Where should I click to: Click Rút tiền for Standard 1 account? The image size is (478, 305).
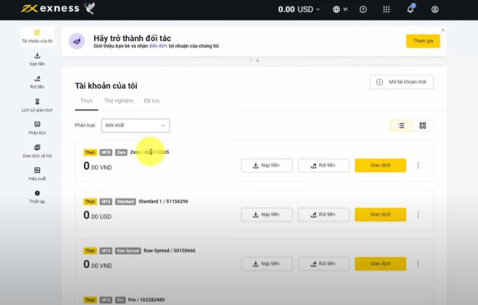[324, 214]
